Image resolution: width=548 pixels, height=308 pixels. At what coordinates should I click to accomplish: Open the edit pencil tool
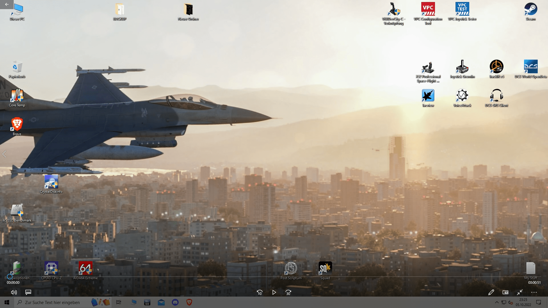tap(491, 292)
